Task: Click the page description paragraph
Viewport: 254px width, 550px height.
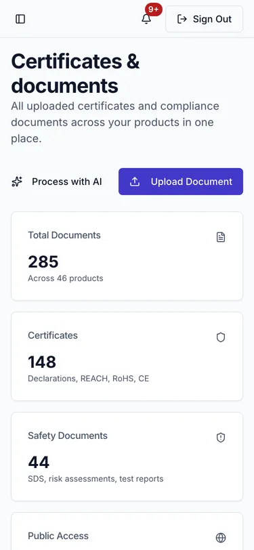Action: pyautogui.click(x=115, y=123)
